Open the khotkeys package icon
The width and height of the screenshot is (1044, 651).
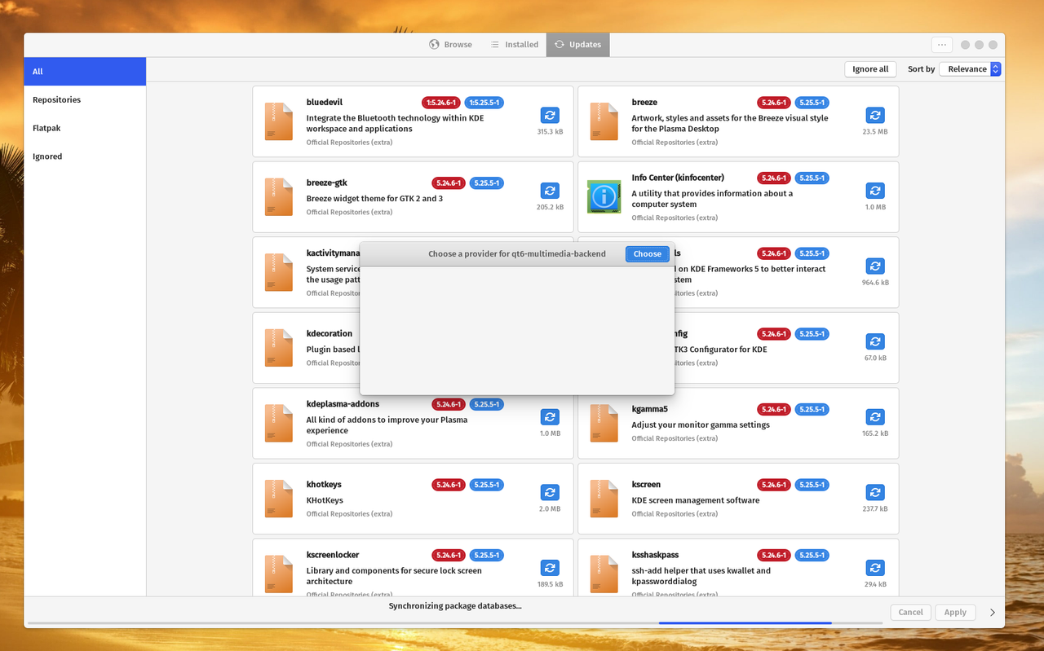pos(279,499)
